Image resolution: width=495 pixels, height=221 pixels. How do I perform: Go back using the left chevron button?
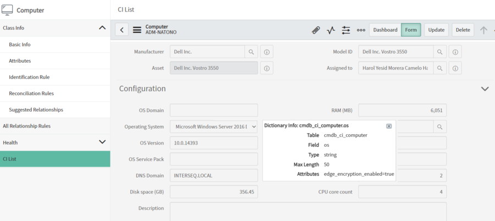coord(122,30)
